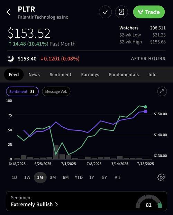Select the YTD time range
This screenshot has width=173, height=215.
tap(79, 177)
